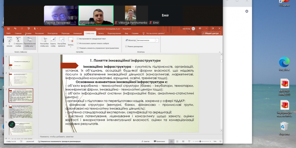Open the icn_close Edge desktop shortcut

click(284, 64)
